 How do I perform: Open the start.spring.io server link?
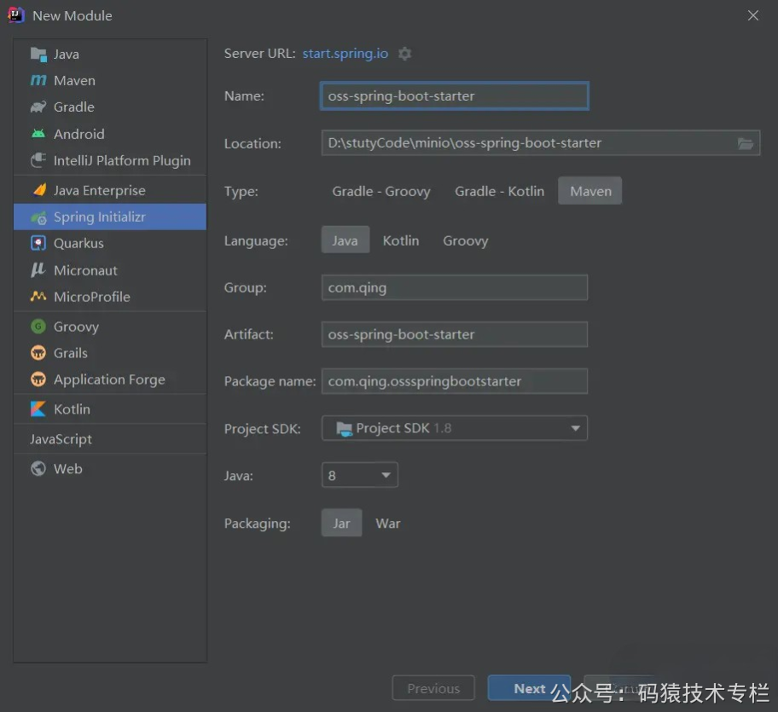click(345, 54)
